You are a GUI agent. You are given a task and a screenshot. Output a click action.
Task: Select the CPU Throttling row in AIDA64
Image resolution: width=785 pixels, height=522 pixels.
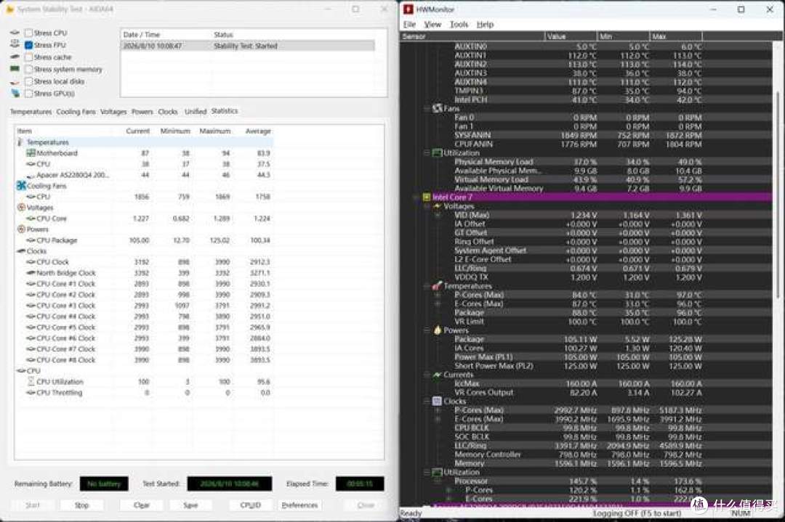click(x=145, y=393)
